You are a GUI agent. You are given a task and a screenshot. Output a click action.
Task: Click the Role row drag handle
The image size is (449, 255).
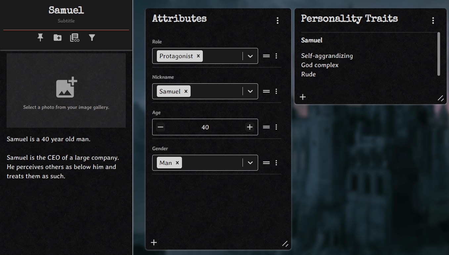click(x=266, y=56)
